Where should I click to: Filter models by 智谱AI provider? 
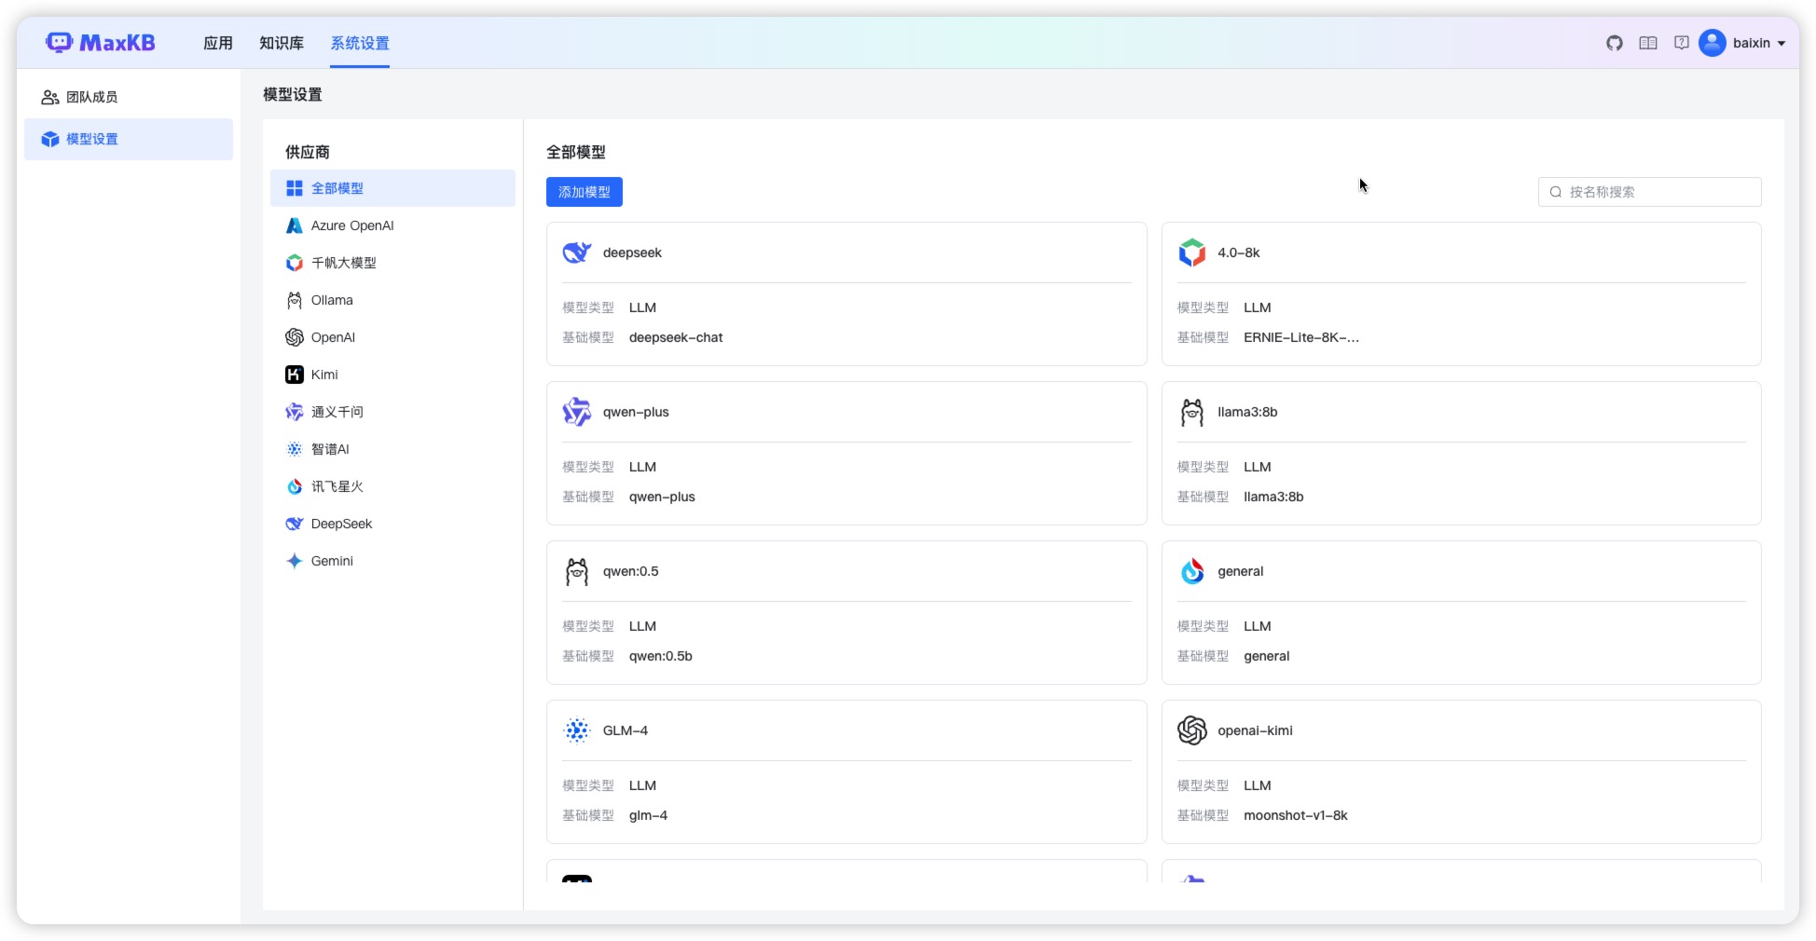point(392,449)
